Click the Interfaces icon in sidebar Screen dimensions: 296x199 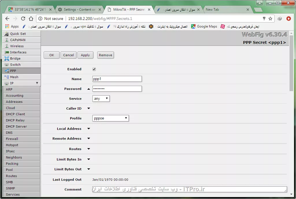click(x=7, y=52)
